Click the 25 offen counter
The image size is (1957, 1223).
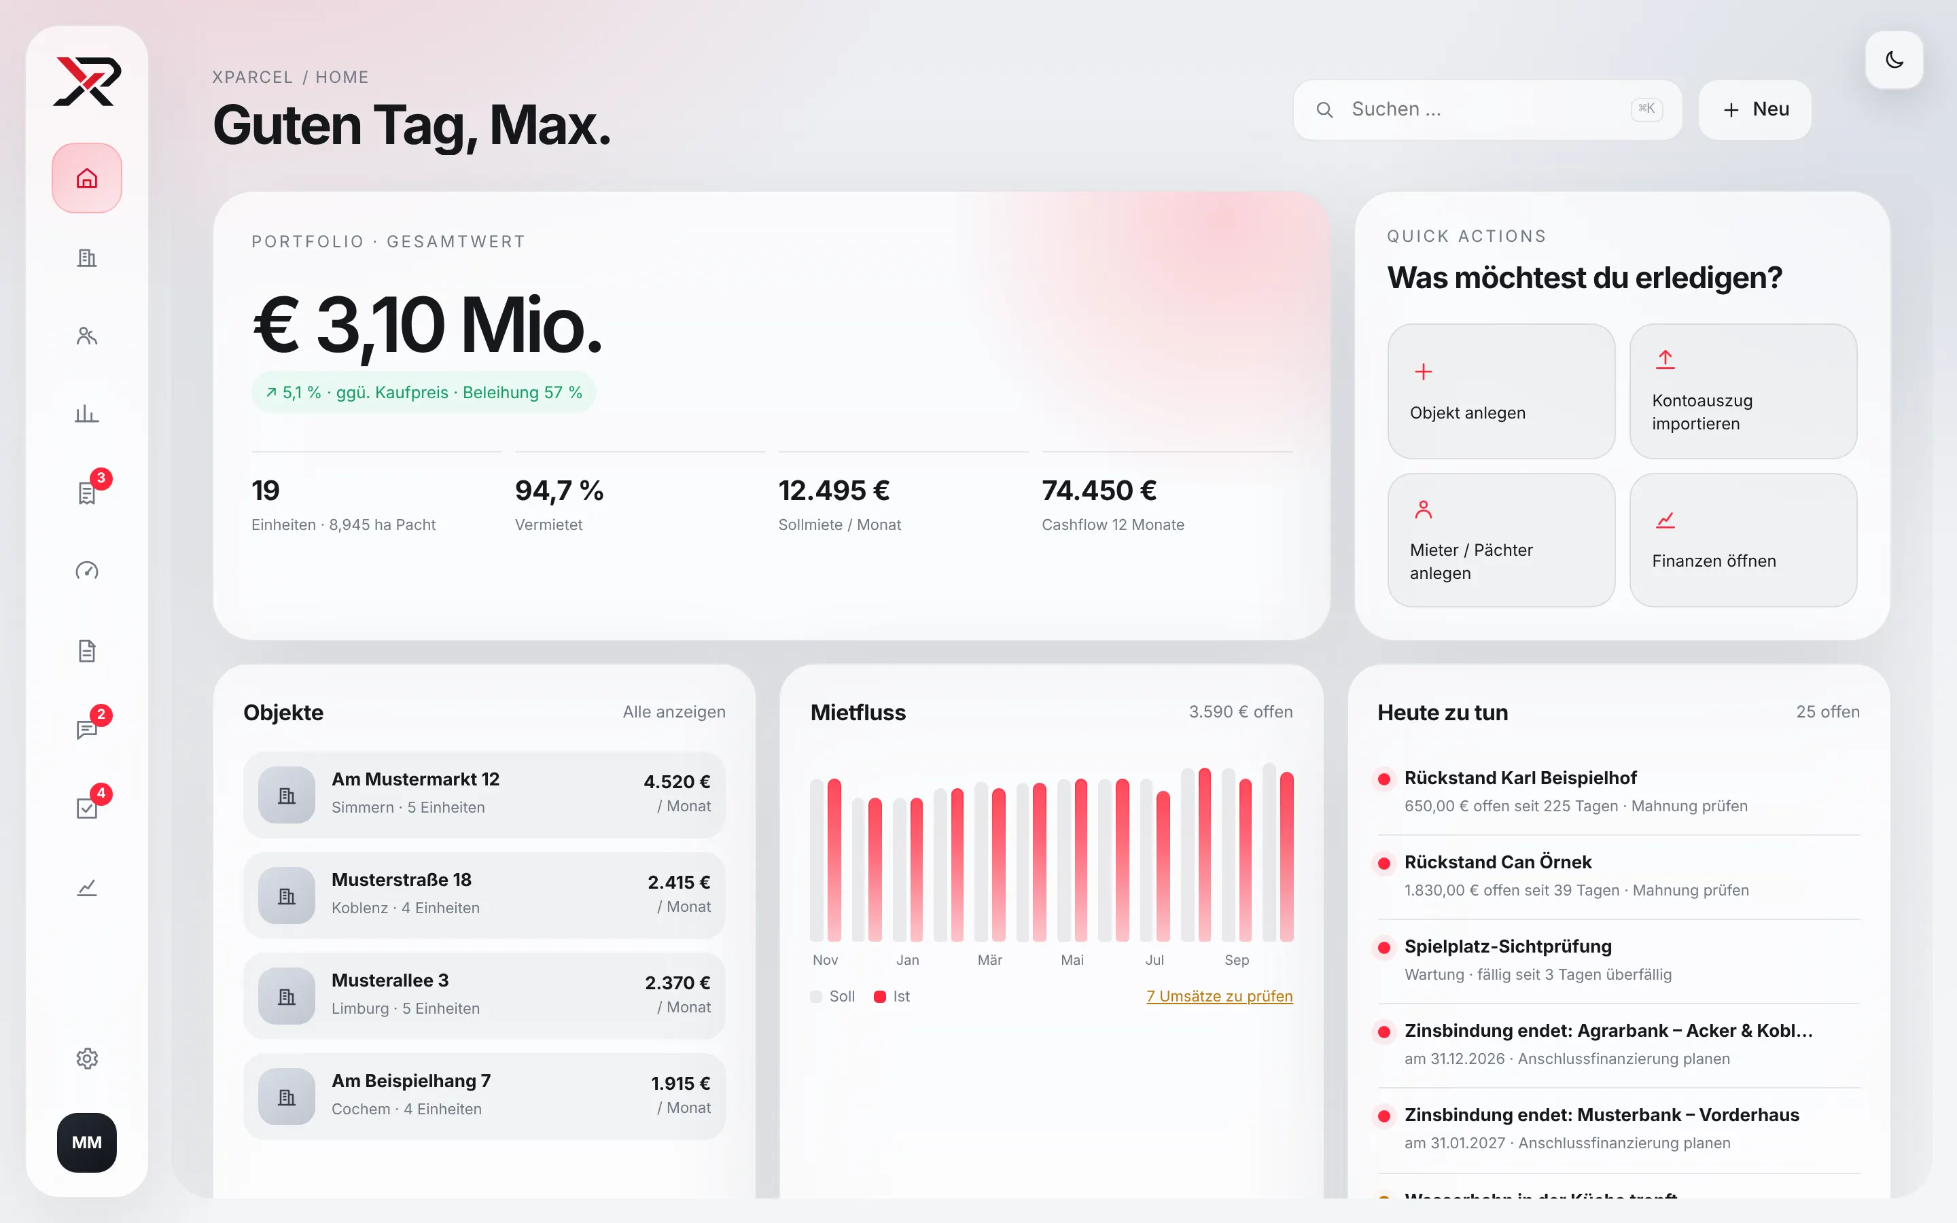tap(1828, 712)
